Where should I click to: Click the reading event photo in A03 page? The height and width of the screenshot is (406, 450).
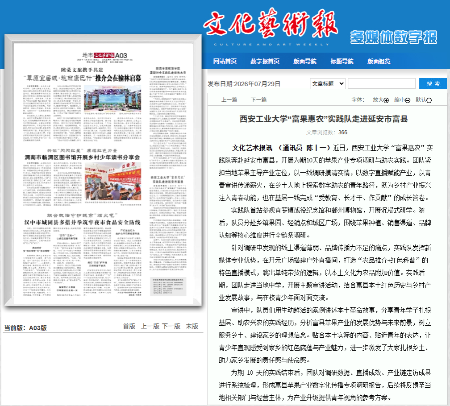click(113, 181)
